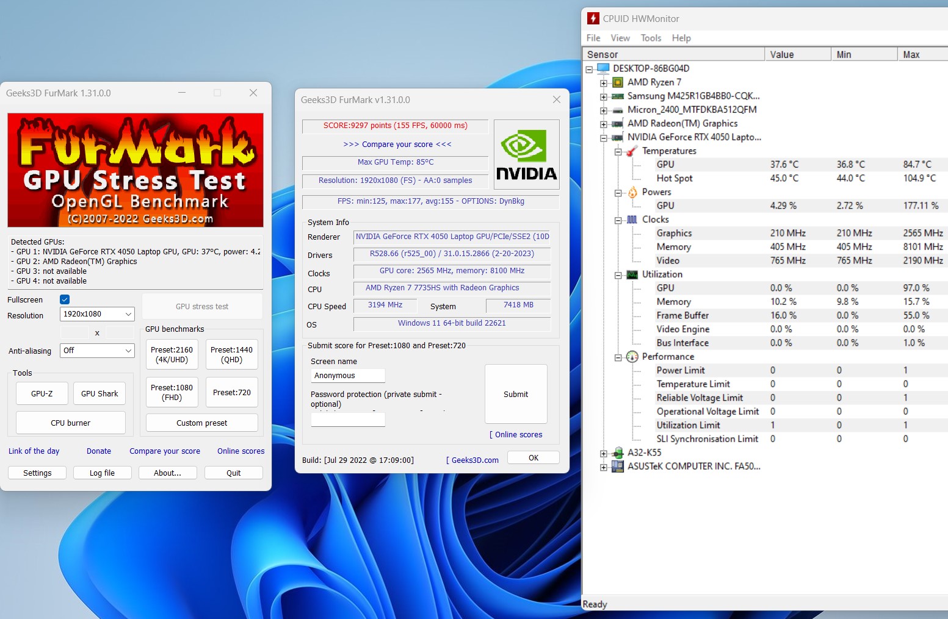Click the DESKTOP-86BG04D computer icon
948x619 pixels.
pos(603,68)
